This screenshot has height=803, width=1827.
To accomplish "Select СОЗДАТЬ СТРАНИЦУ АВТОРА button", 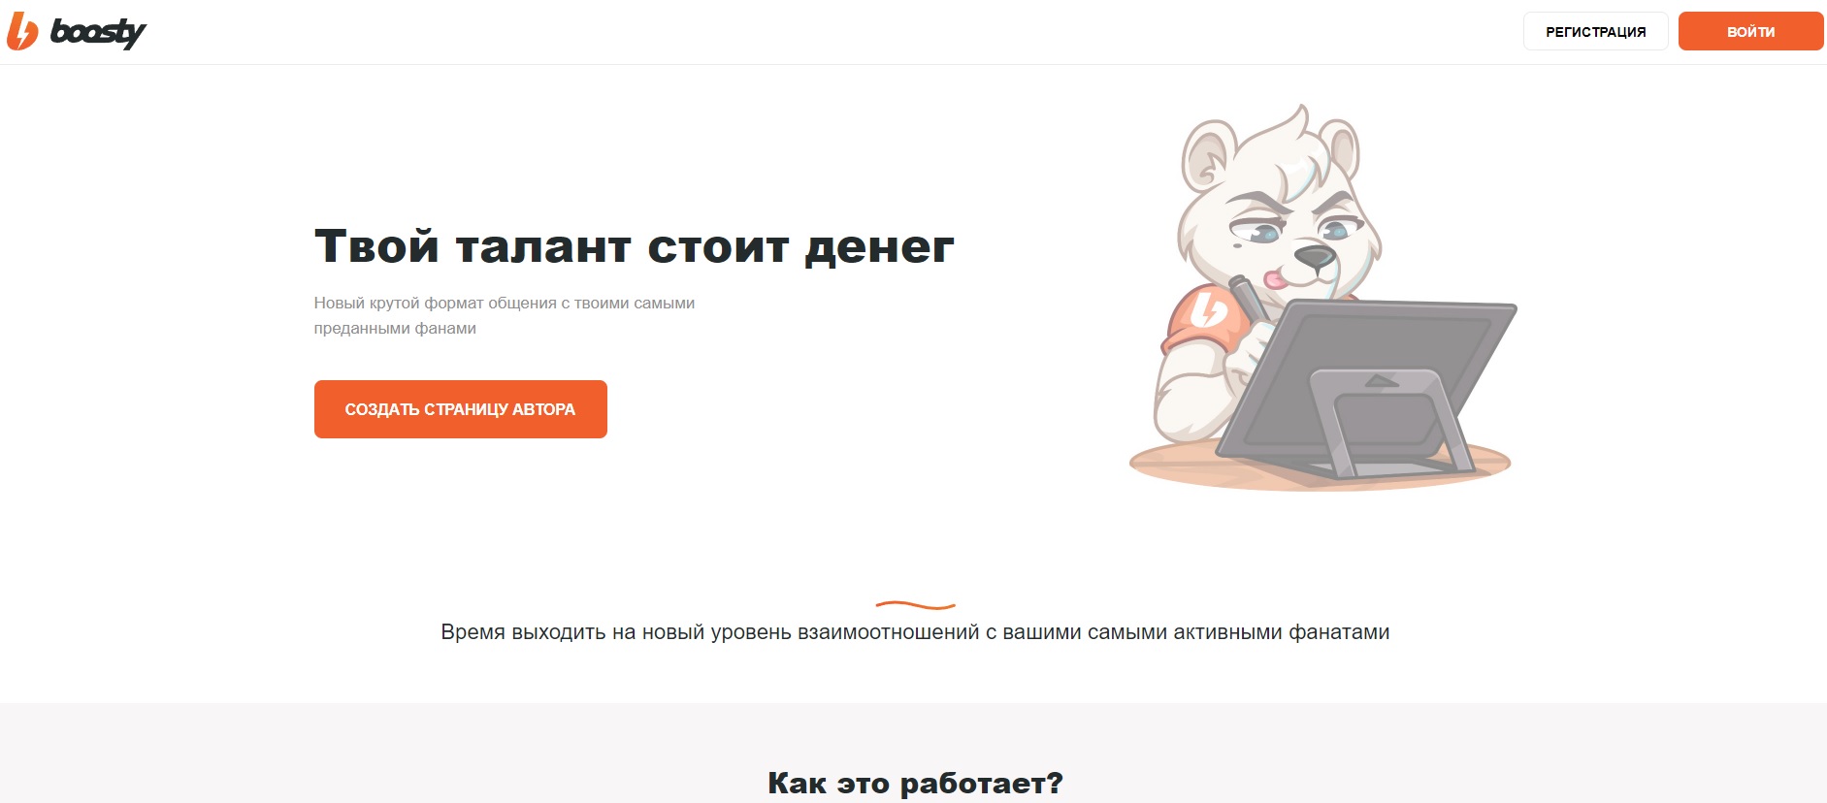I will (460, 409).
